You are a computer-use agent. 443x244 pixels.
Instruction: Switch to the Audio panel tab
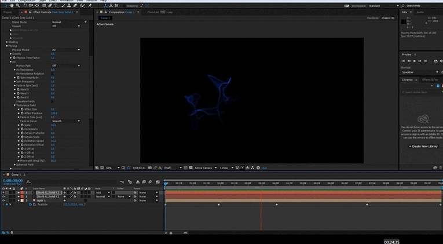[420, 12]
